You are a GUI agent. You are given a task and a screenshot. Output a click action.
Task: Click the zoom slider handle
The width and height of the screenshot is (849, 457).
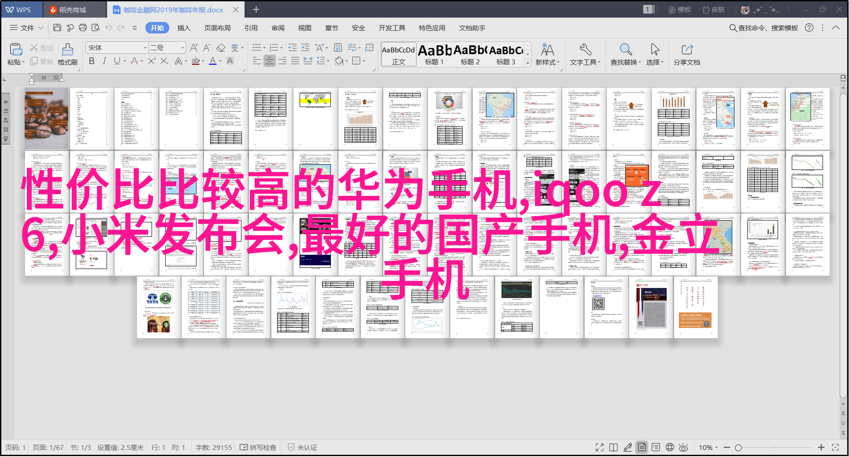coord(738,447)
